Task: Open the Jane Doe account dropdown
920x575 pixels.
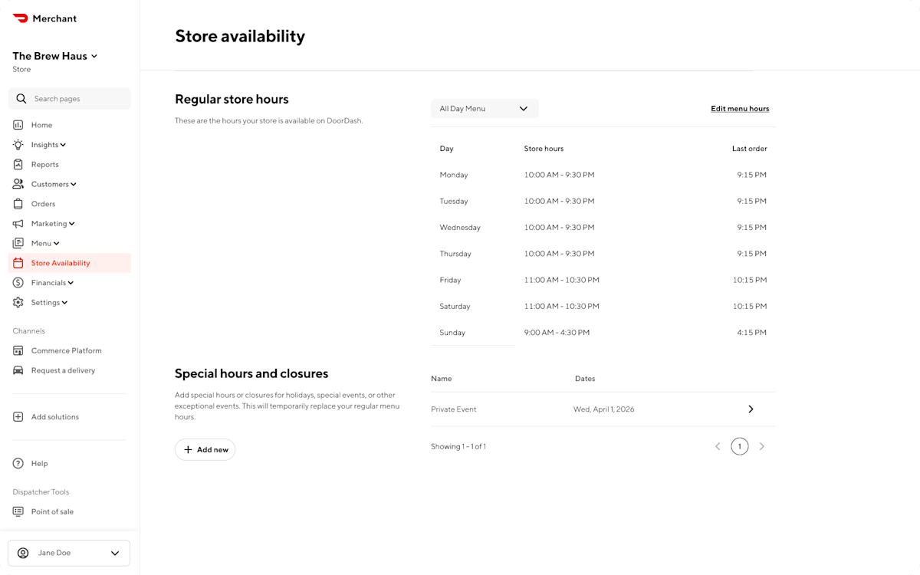Action: point(68,553)
